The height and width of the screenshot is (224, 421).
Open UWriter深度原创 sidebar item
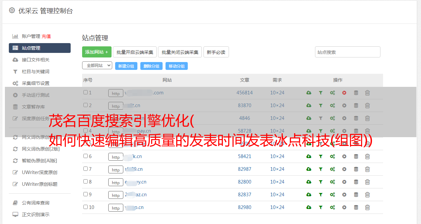(40, 172)
